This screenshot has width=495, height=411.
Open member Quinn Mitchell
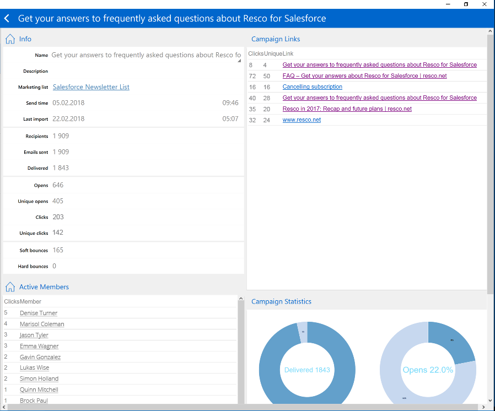tap(39, 390)
